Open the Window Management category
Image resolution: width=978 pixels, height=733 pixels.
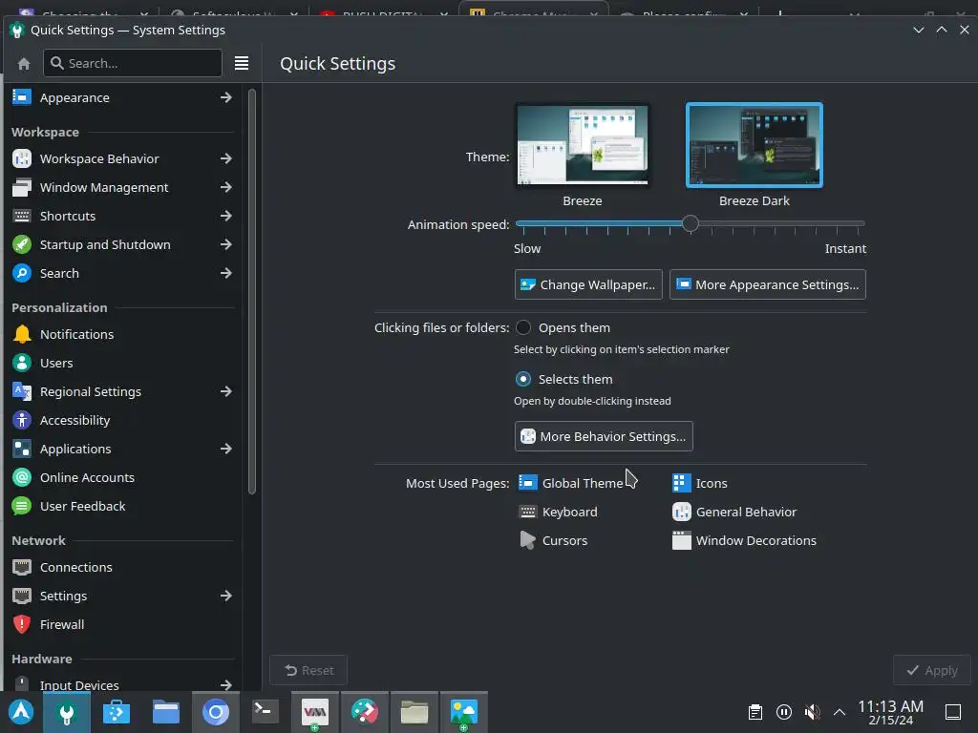(122, 188)
